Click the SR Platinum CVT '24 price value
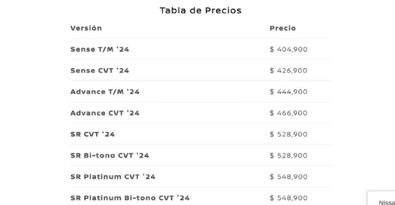395x205 pixels. [289, 177]
